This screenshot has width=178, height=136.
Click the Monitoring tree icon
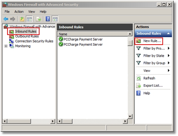tap(11, 46)
